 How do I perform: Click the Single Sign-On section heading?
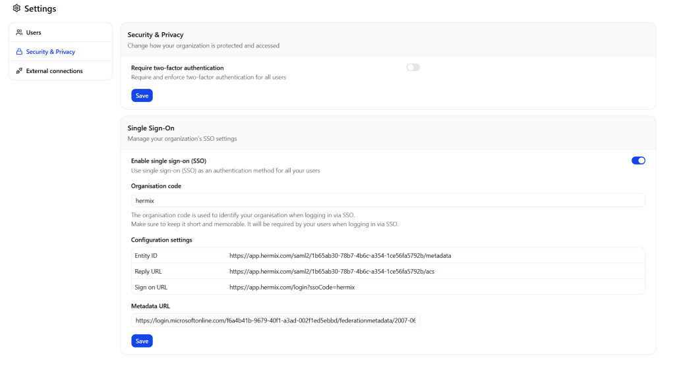coord(151,128)
